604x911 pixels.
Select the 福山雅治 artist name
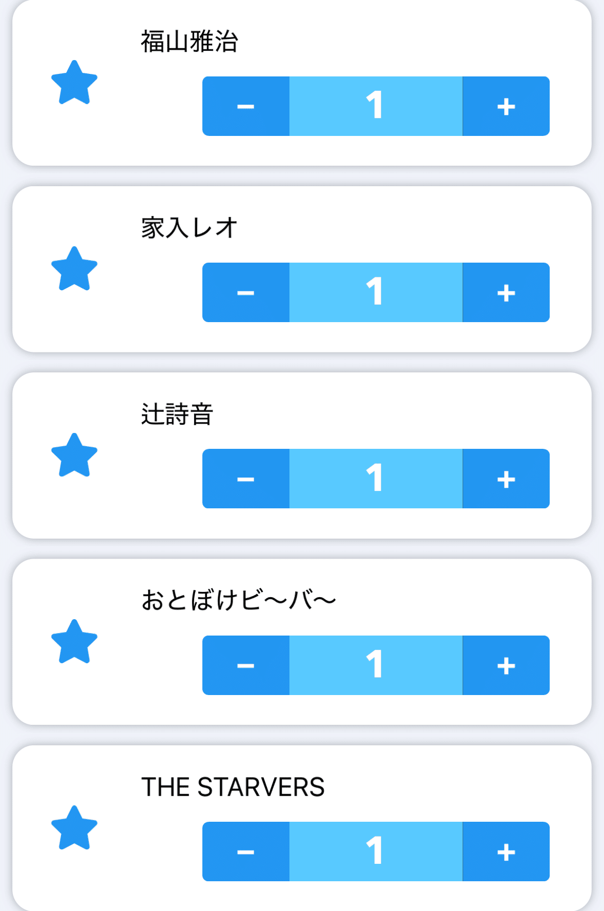pyautogui.click(x=190, y=42)
